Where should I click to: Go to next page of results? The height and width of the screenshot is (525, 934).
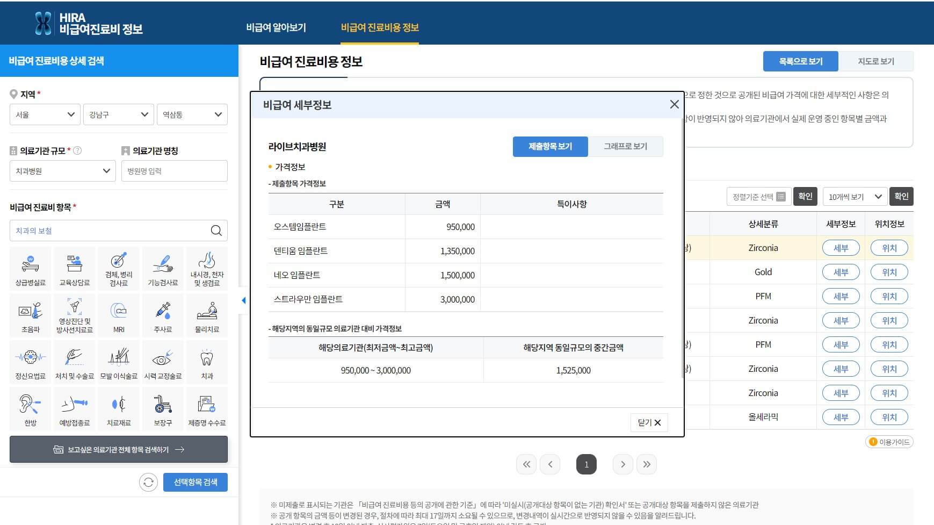(623, 464)
